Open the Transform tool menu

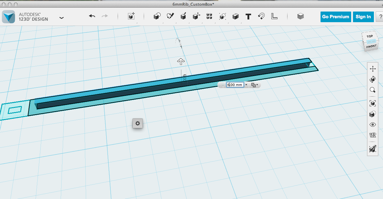pos(131,16)
